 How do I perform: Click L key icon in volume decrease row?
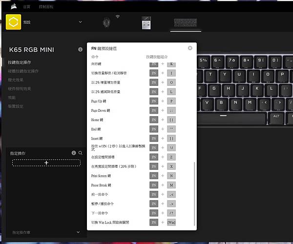click(x=171, y=92)
